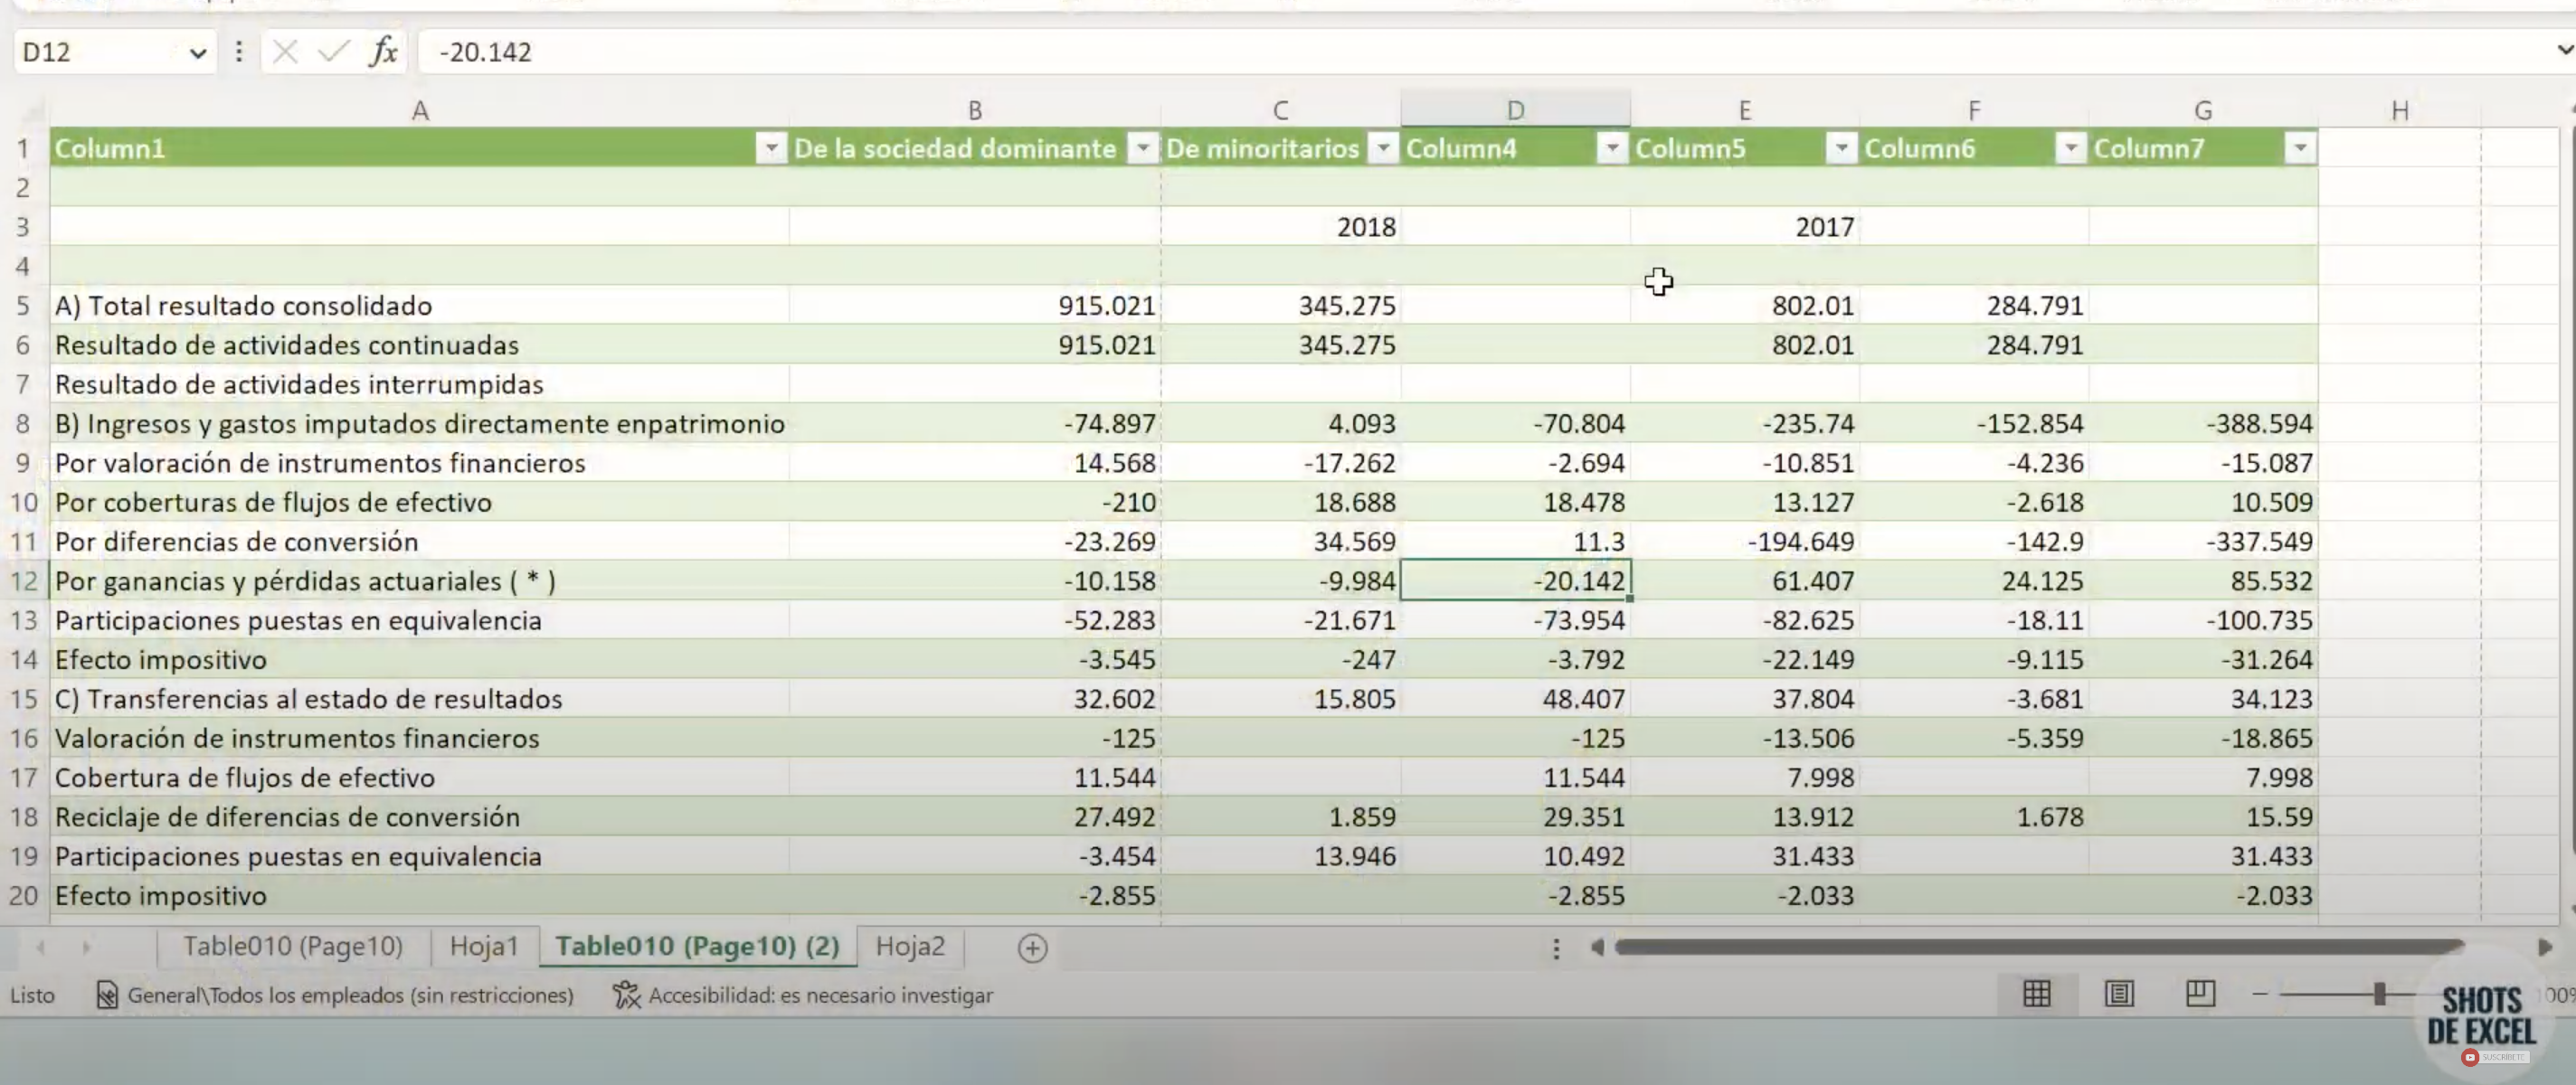This screenshot has width=2576, height=1085.
Task: Switch to the Hoja1 sheet tab
Action: [484, 946]
